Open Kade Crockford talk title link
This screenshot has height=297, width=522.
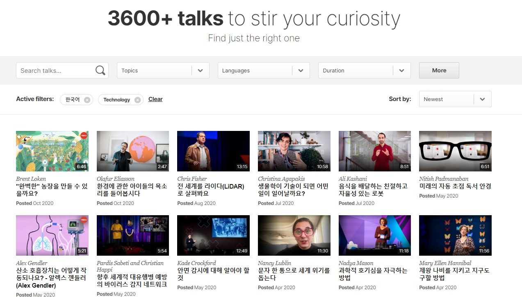tap(213, 274)
